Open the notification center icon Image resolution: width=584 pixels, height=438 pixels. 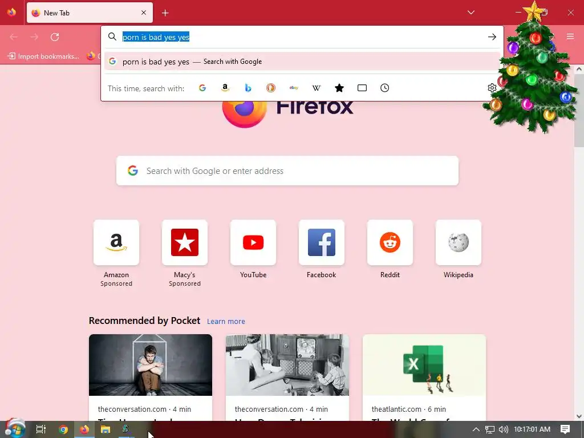[565, 429]
